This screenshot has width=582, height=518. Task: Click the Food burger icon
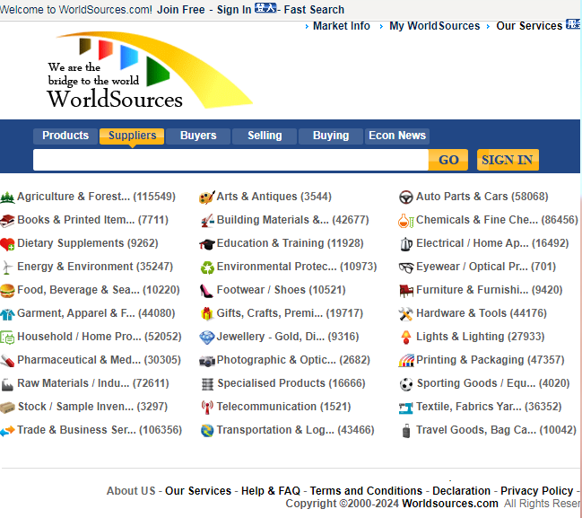[7, 291]
